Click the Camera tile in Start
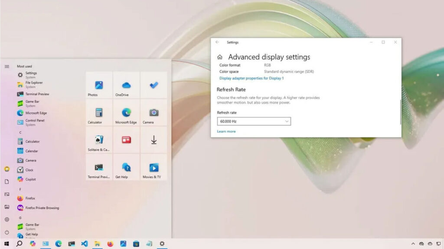The image size is (444, 249). coord(153,113)
